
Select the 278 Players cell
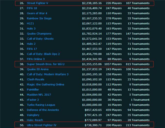click(x=114, y=18)
